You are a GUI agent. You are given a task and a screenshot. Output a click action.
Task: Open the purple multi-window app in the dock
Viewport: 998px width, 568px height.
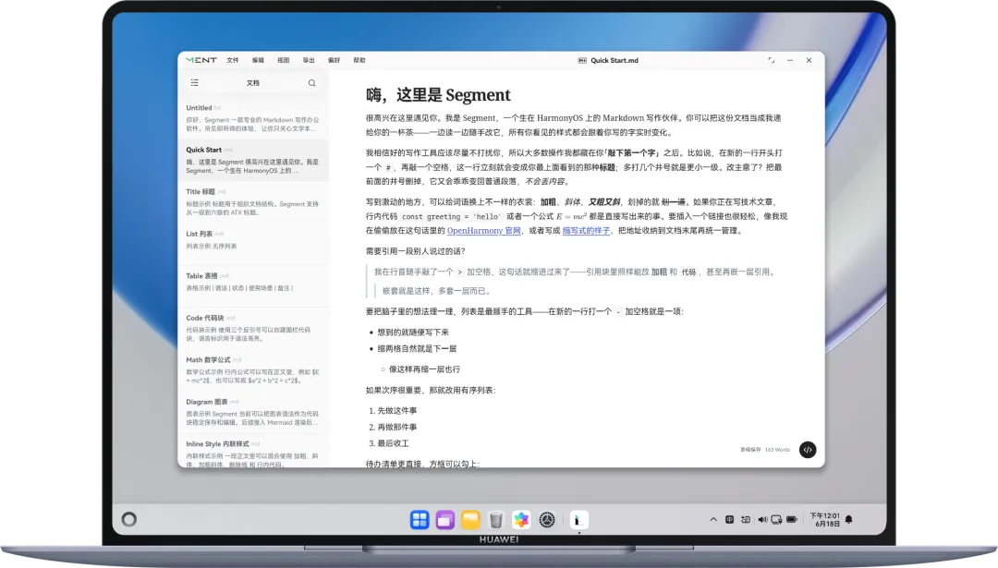444,520
